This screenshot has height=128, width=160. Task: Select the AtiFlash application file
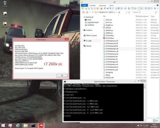pyautogui.click(x=107, y=28)
